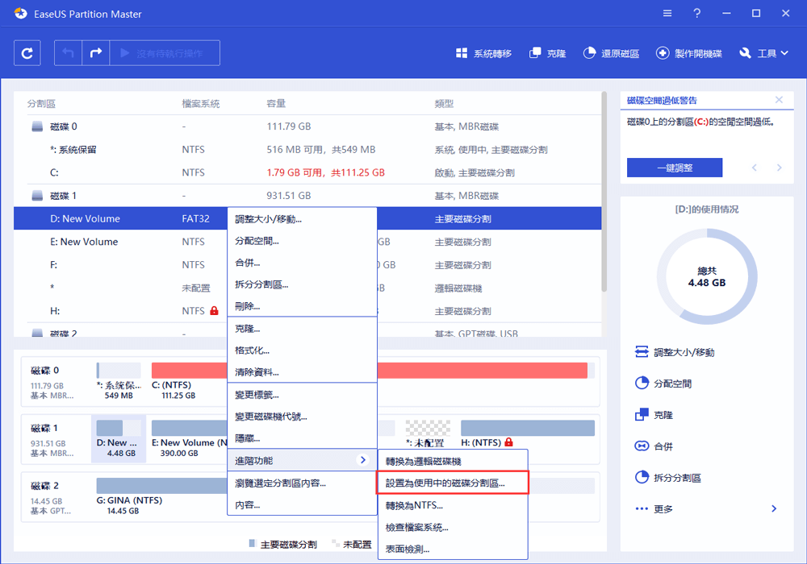Open help via the question mark icon

[x=697, y=14]
